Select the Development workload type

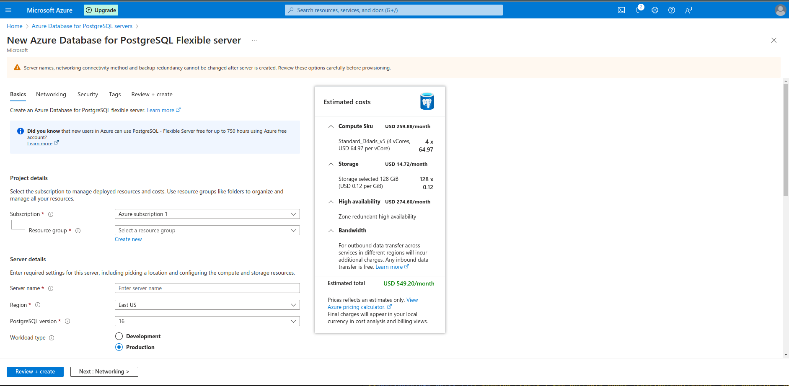[119, 336]
